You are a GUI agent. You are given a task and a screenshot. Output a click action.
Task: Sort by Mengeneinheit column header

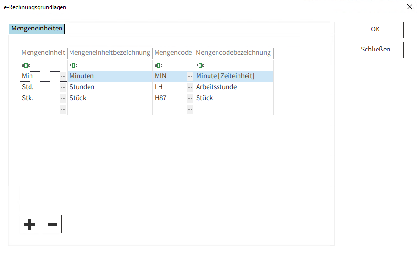click(43, 52)
